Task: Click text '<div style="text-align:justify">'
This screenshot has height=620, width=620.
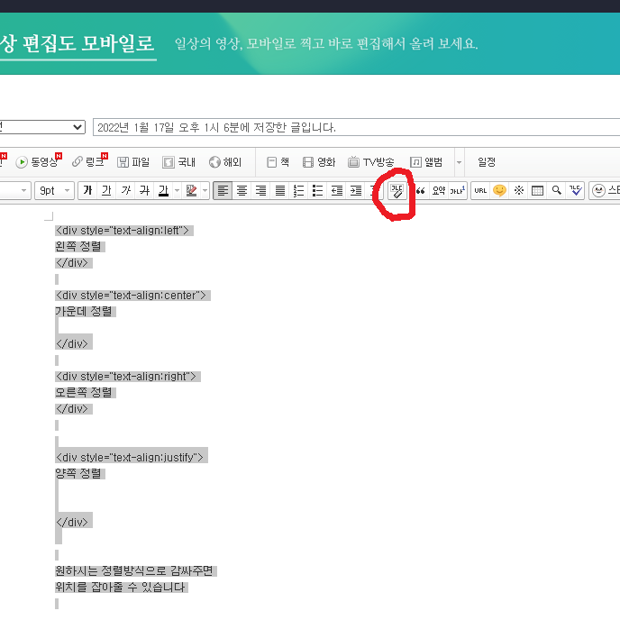Action: [x=132, y=457]
